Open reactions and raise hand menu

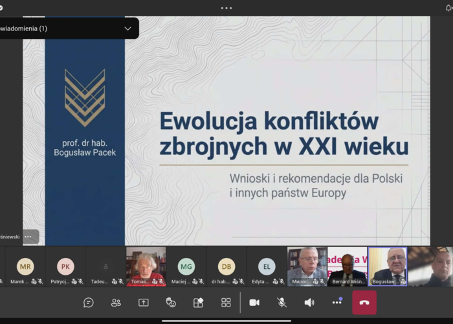[171, 303]
